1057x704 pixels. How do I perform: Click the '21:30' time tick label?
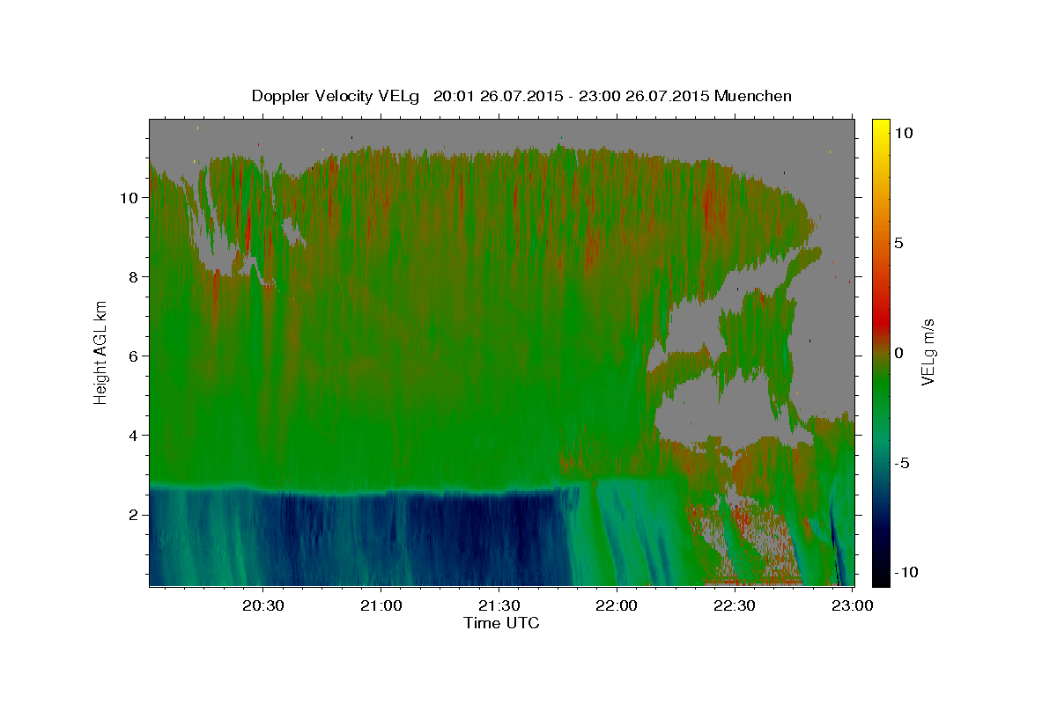(x=499, y=605)
